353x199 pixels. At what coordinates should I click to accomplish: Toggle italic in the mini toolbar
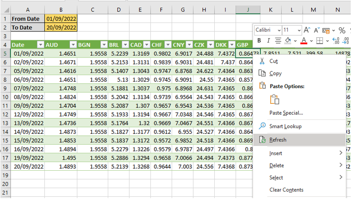(269, 40)
